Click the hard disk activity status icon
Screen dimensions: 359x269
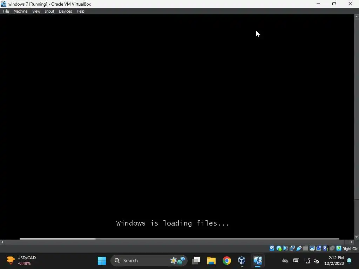(272, 248)
